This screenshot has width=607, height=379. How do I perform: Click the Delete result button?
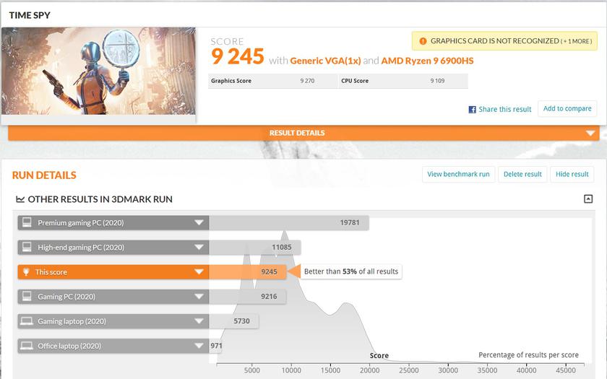(x=522, y=174)
